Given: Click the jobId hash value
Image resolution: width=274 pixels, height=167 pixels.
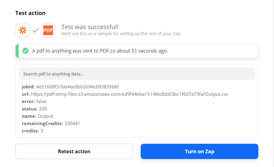Looking at the screenshot, I should 77,87.
